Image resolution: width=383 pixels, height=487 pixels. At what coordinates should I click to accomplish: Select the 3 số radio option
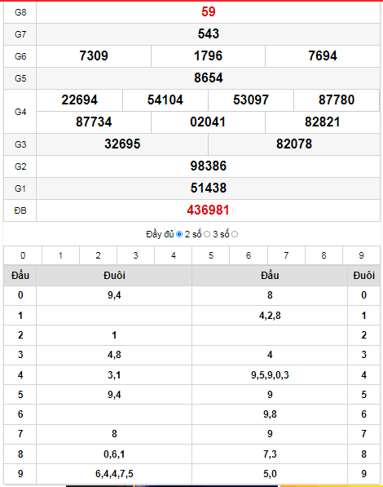pyautogui.click(x=235, y=234)
